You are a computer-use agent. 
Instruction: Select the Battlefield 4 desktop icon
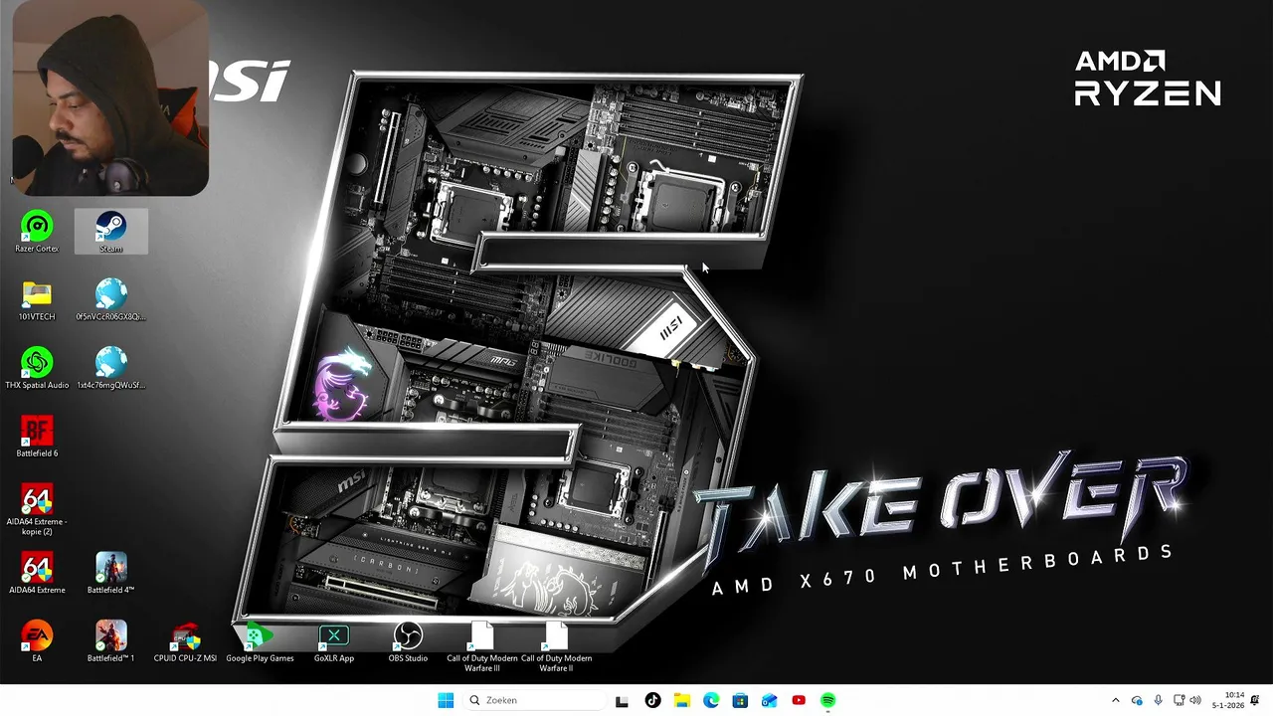(x=110, y=574)
